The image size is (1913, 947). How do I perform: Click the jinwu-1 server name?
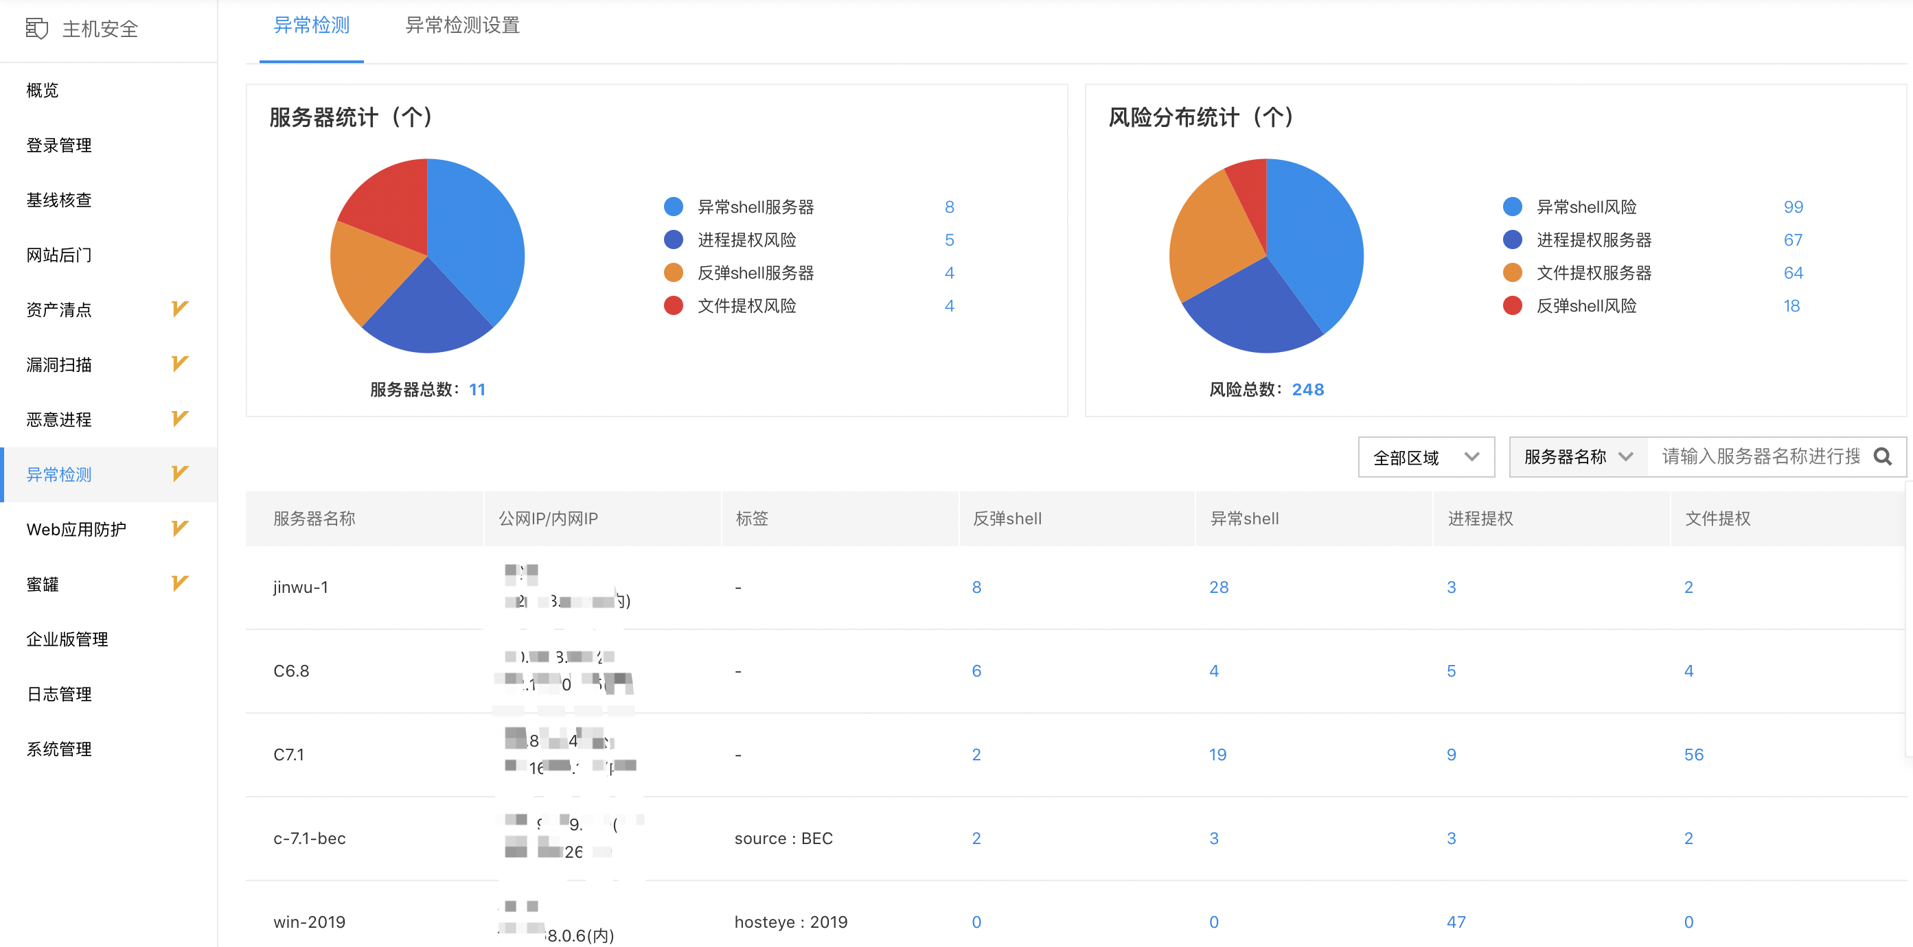[x=301, y=587]
